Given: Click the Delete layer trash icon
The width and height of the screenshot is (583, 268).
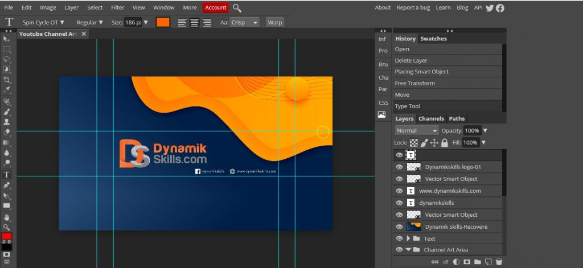Looking at the screenshot, I should [499, 262].
